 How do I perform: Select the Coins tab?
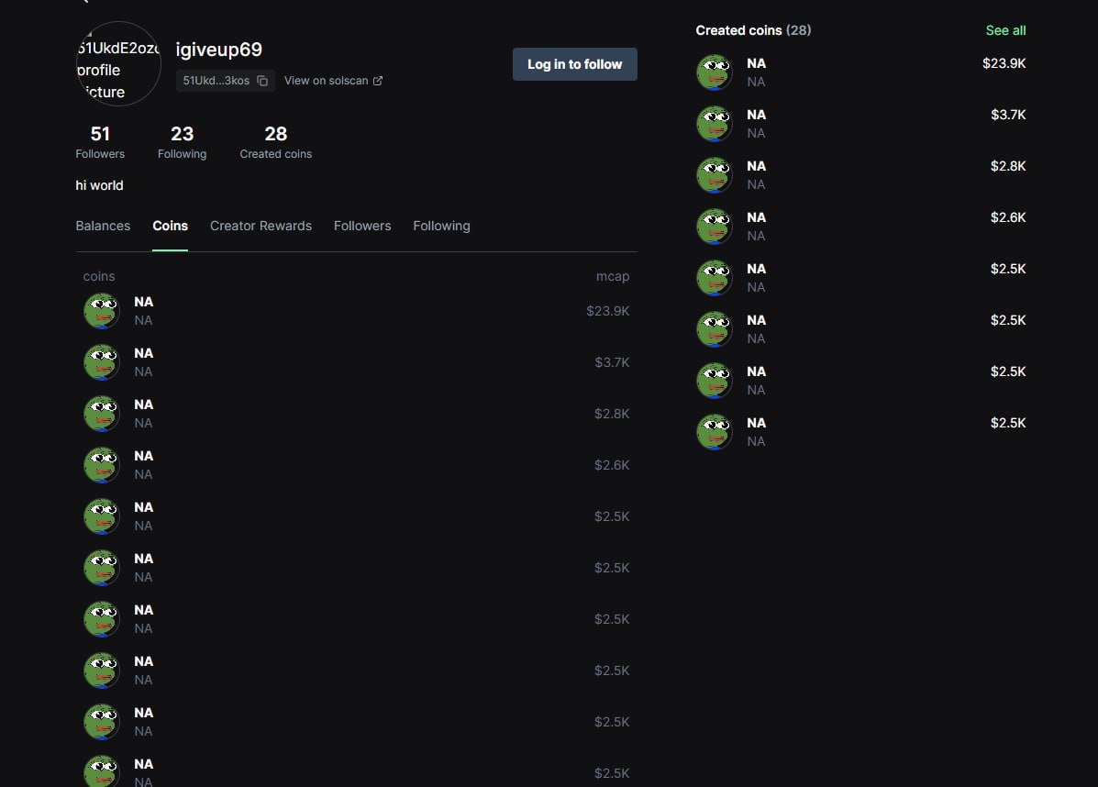click(x=171, y=227)
